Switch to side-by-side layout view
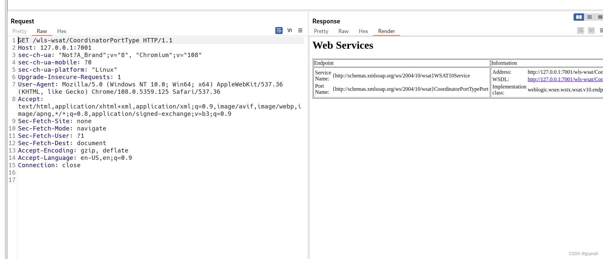Image resolution: width=603 pixels, height=259 pixels. pyautogui.click(x=579, y=17)
